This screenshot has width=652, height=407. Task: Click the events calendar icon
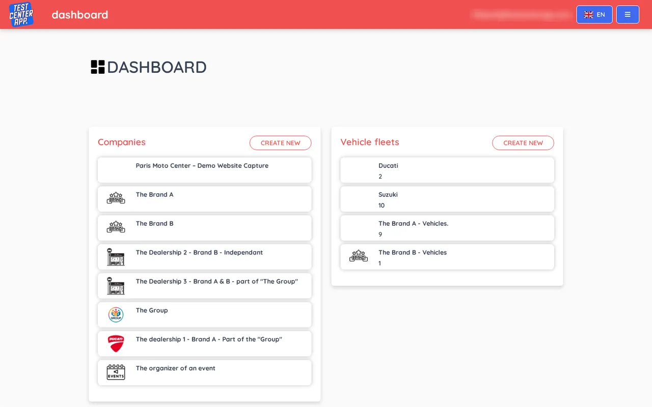click(116, 372)
